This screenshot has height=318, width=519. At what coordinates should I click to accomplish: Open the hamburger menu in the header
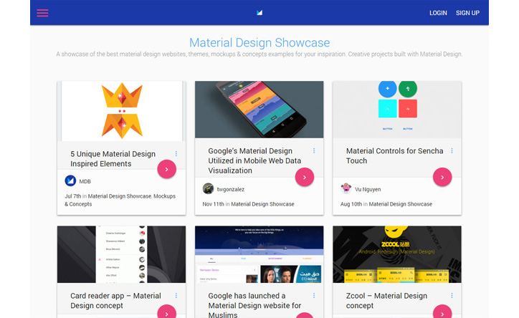click(x=42, y=13)
